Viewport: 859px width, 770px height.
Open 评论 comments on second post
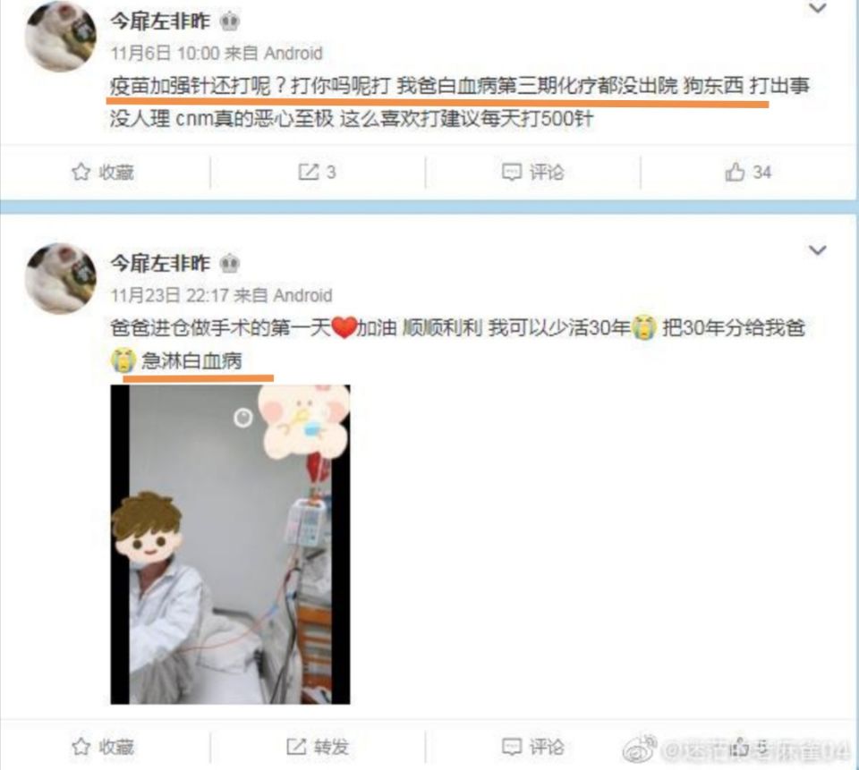tap(532, 747)
